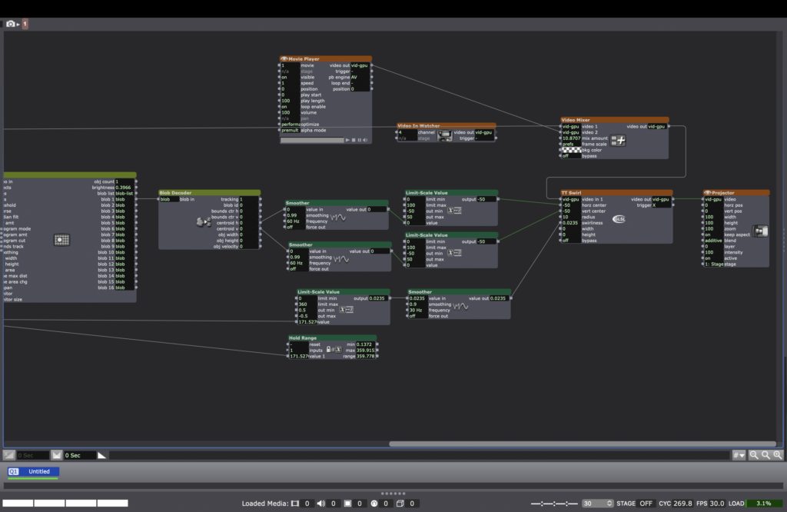
Task: Click the Projector actor icon
Action: point(759,231)
